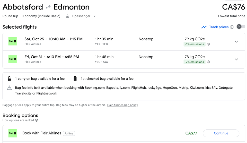
Task: Toggle the Track prices switch on
Action: click(x=241, y=26)
